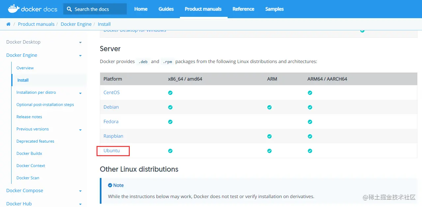This screenshot has width=422, height=207.
Task: Click Debian ARM64 checkmark icon
Action: pyautogui.click(x=310, y=107)
